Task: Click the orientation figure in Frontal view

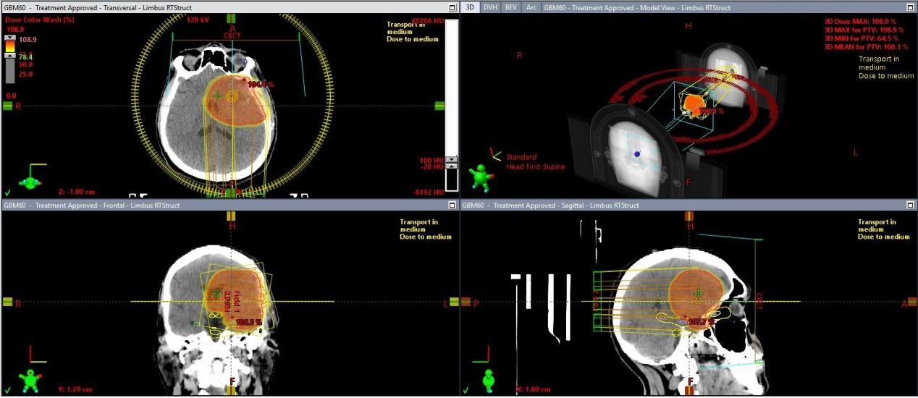Action: (x=30, y=380)
